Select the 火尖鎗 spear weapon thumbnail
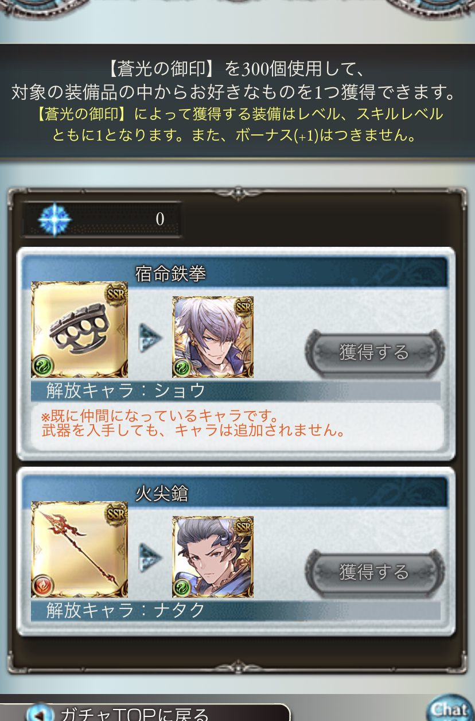The image size is (475, 721). pyautogui.click(x=79, y=549)
